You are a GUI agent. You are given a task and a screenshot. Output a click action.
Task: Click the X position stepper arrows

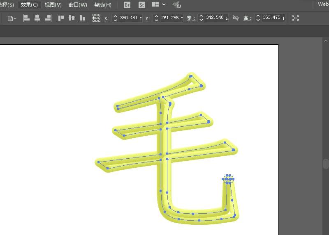coord(115,18)
